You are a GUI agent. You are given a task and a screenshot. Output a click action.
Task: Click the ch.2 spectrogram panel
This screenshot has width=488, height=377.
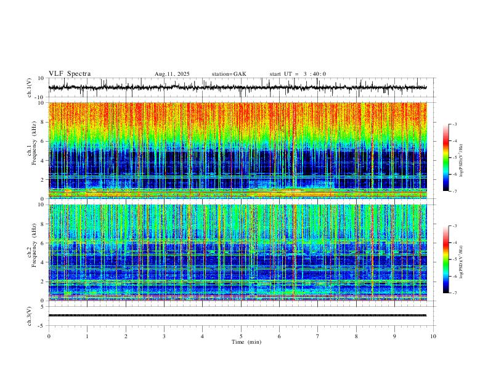(x=237, y=253)
